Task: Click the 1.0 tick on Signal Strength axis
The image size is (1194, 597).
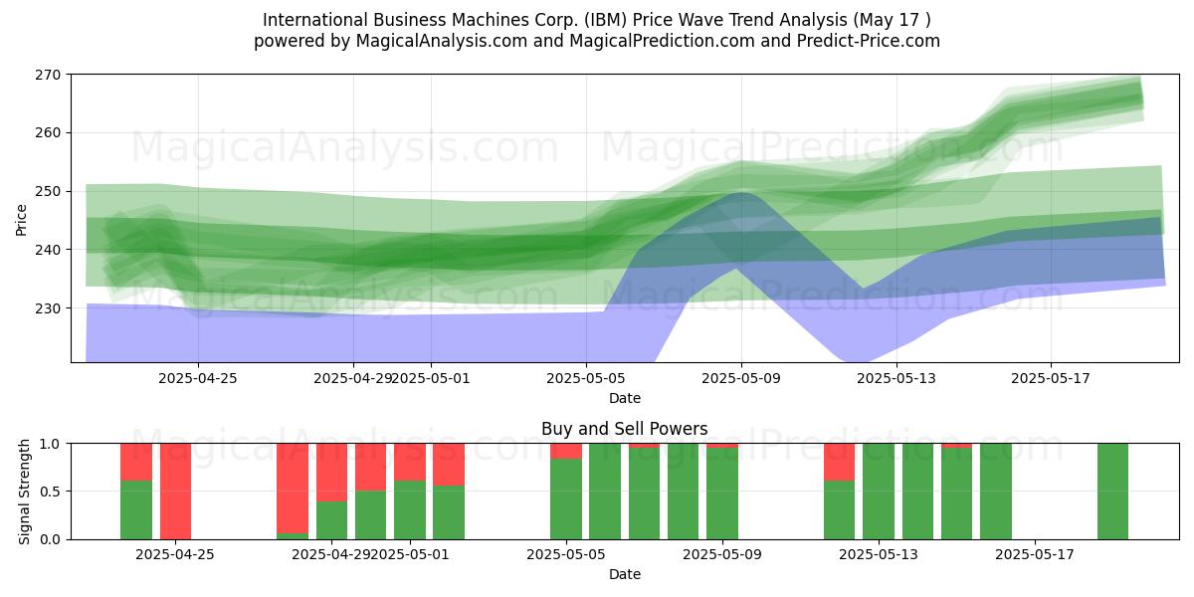Action: tap(52, 444)
